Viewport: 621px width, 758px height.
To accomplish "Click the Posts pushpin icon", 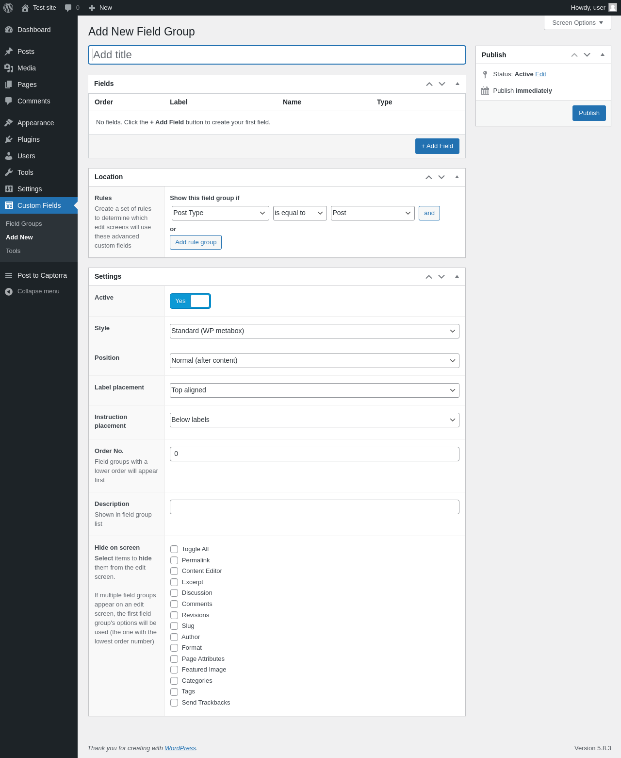I will tap(9, 51).
